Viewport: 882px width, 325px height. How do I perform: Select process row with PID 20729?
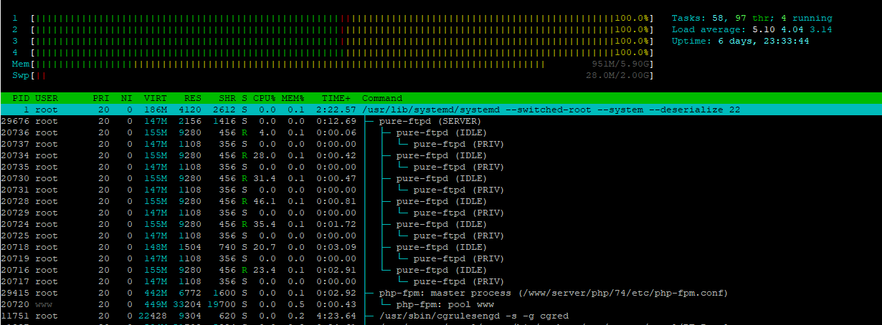[x=441, y=213]
